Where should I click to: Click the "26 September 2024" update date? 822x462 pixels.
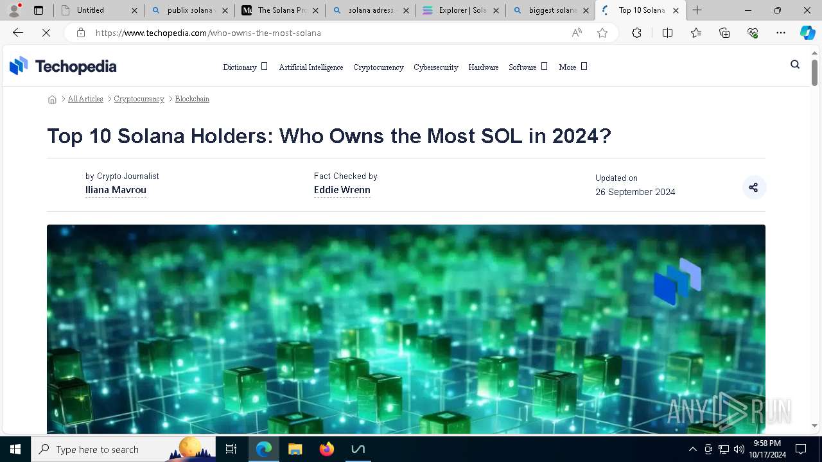635,192
